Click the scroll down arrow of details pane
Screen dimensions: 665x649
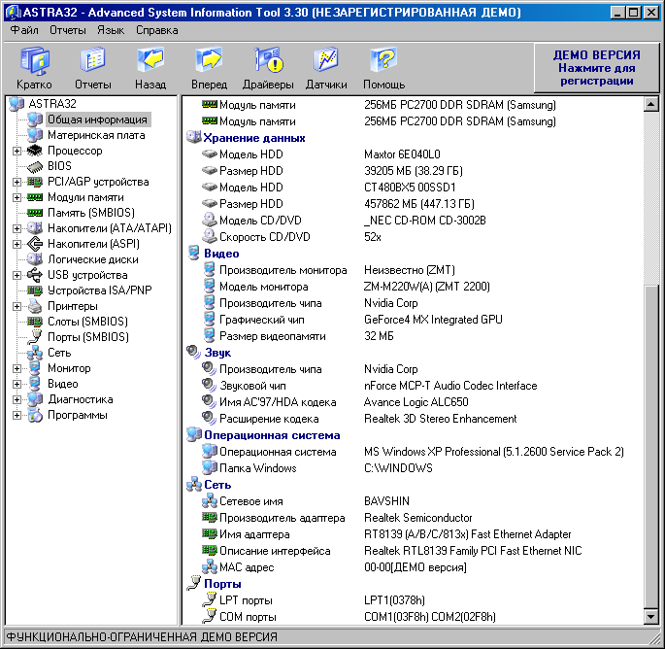click(x=650, y=617)
